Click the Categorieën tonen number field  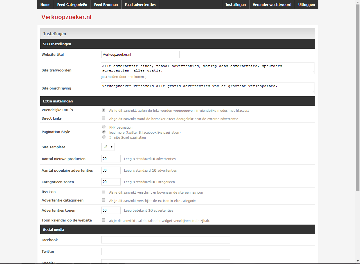[x=111, y=182]
